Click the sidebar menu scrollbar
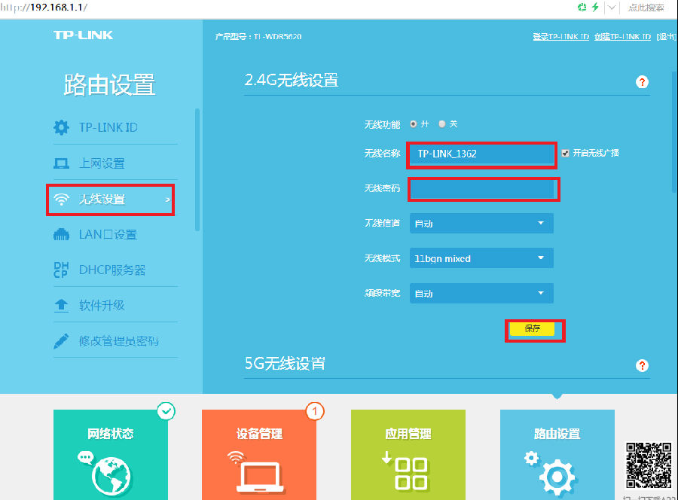678x500 pixels. tap(197, 169)
